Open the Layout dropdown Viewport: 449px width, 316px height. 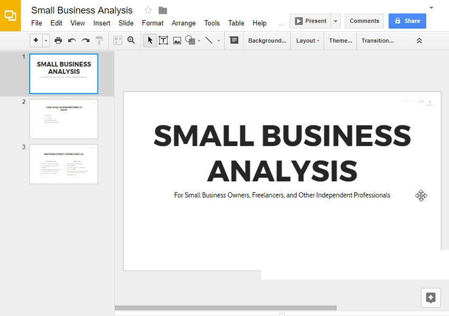(307, 40)
